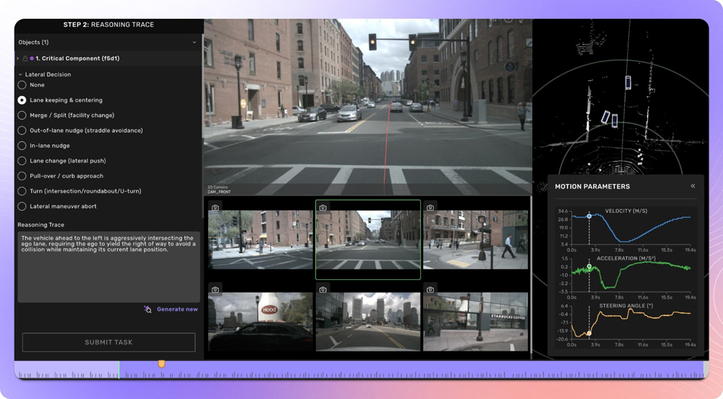
Task: Click the orange marker on the timeline
Action: click(x=161, y=364)
